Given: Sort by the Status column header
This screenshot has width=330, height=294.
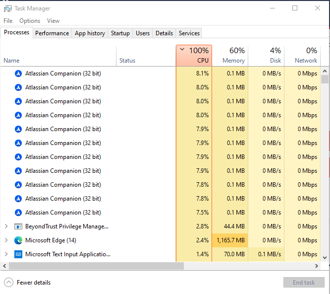Looking at the screenshot, I should [146, 56].
